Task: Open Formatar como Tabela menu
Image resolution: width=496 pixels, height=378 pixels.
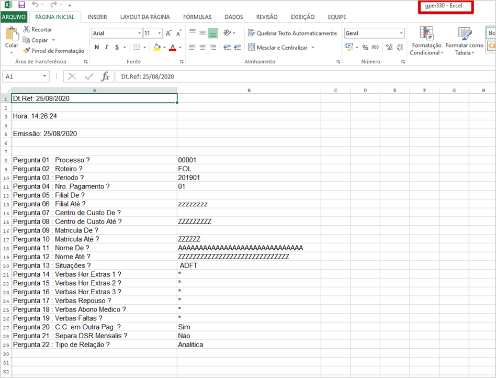Action: [465, 41]
